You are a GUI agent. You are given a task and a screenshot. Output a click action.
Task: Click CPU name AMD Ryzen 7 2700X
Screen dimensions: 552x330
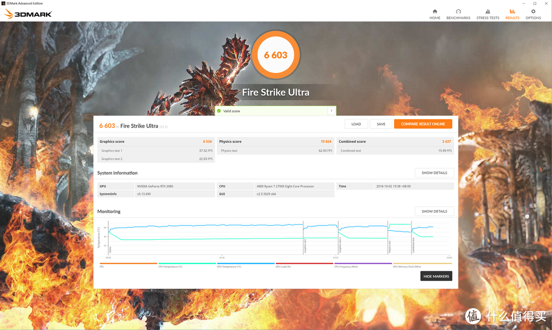[x=285, y=186]
